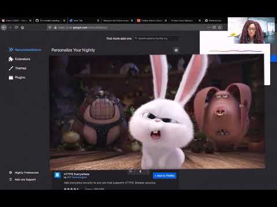
Task: Click the Personalize Your Nightly heading
Action: point(73,50)
